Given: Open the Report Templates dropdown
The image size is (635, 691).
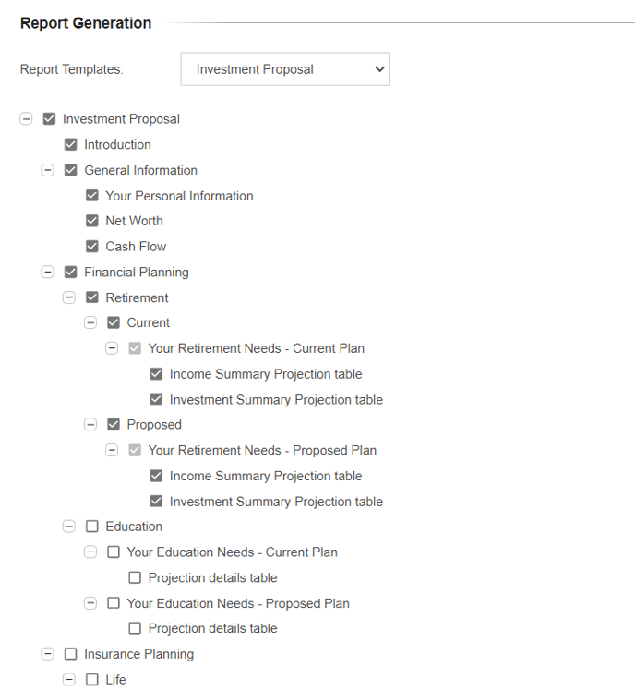Looking at the screenshot, I should 285,69.
